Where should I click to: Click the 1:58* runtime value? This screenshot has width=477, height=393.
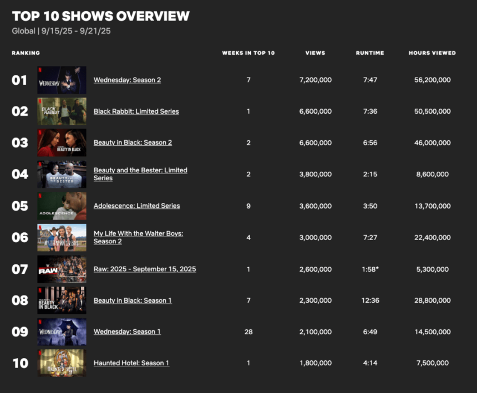(370, 269)
